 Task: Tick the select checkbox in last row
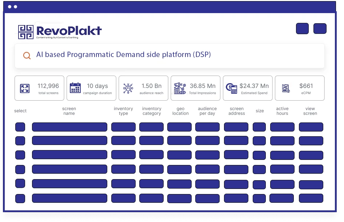(20, 198)
